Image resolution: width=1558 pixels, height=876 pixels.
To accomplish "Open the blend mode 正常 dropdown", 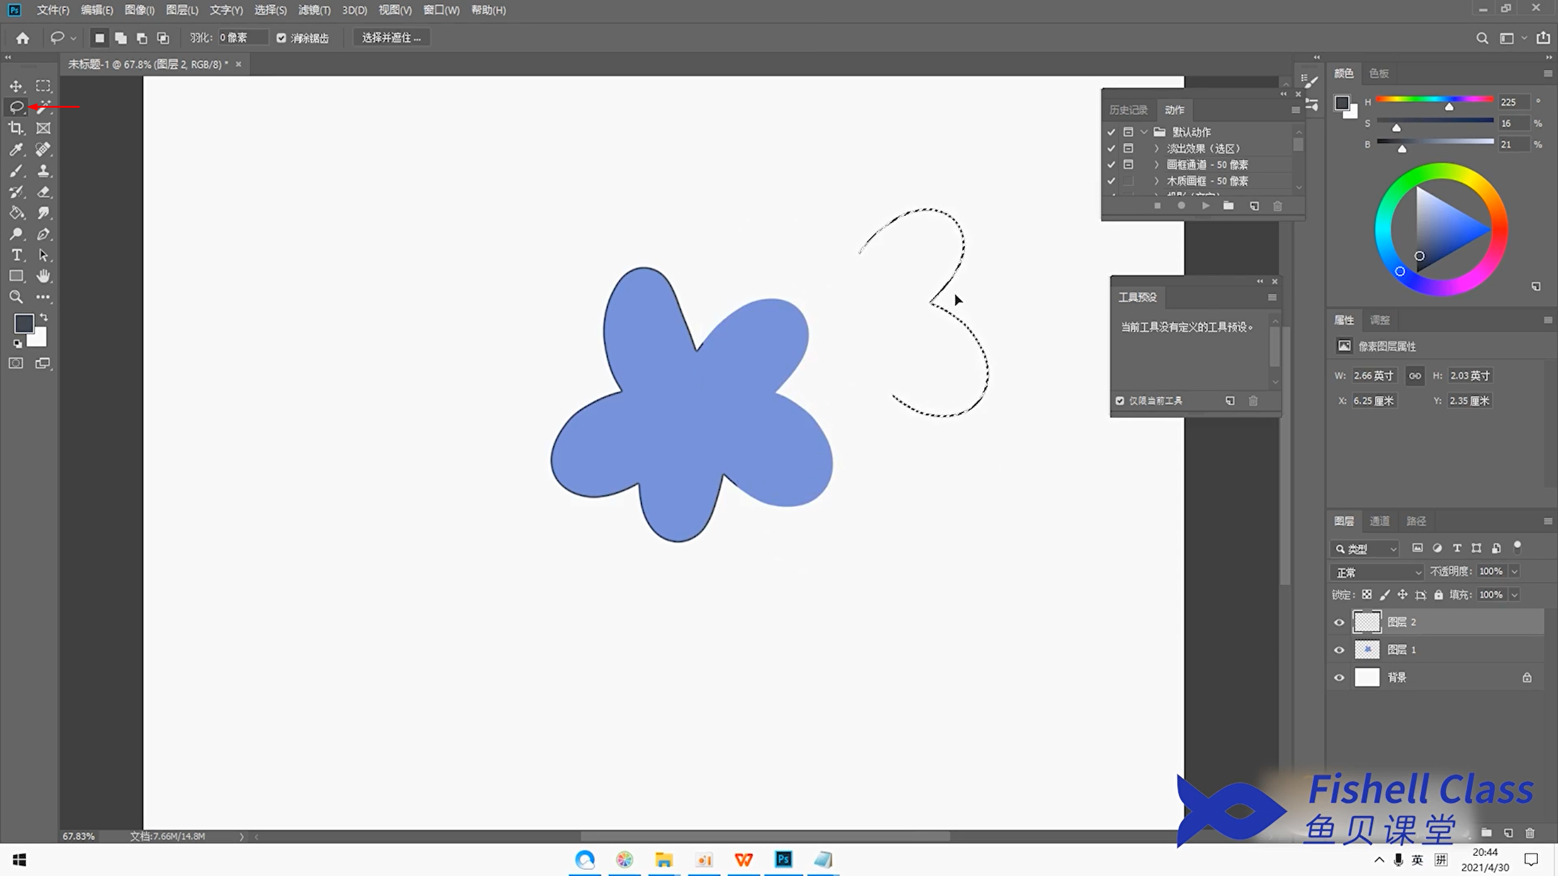I will [x=1378, y=572].
